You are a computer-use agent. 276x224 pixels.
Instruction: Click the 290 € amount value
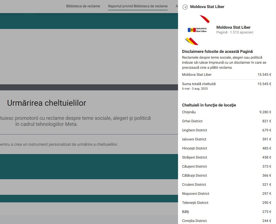[x=267, y=203]
